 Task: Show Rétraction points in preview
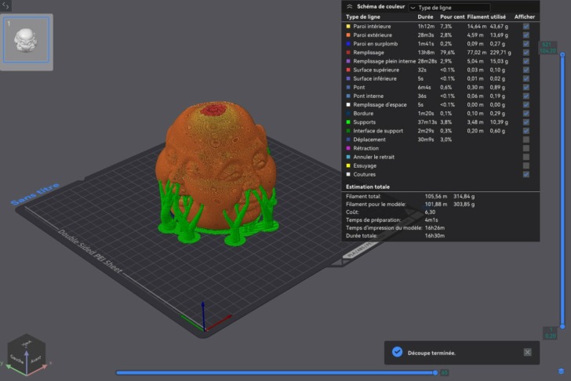click(526, 148)
